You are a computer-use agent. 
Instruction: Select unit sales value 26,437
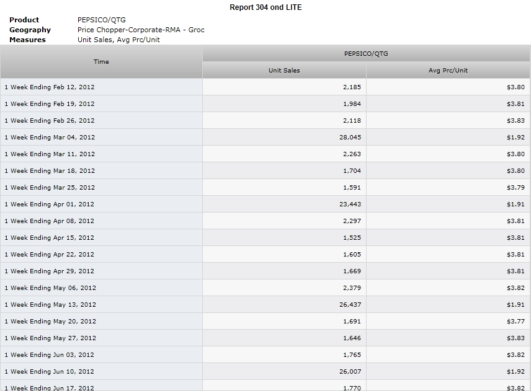pos(350,305)
